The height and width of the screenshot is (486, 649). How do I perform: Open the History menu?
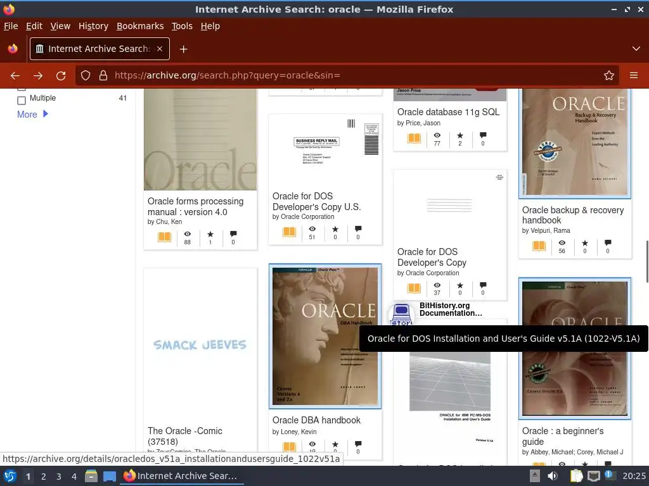(93, 26)
